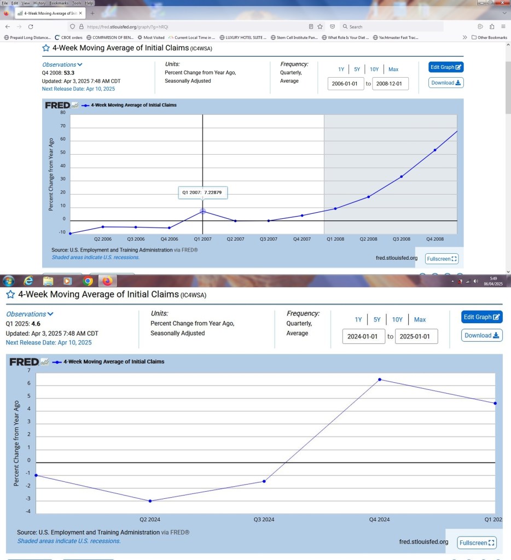Screen dimensions: 511x560
Task: Launch Google Chrome from the taskbar
Action: tap(88, 281)
